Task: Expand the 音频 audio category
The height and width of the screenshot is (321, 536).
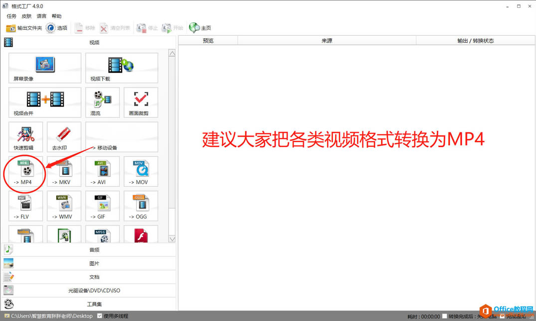Action: (x=94, y=250)
